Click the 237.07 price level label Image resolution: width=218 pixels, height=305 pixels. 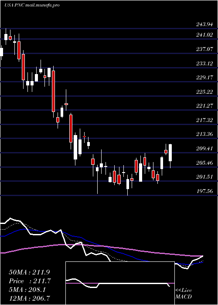pyautogui.click(x=204, y=49)
